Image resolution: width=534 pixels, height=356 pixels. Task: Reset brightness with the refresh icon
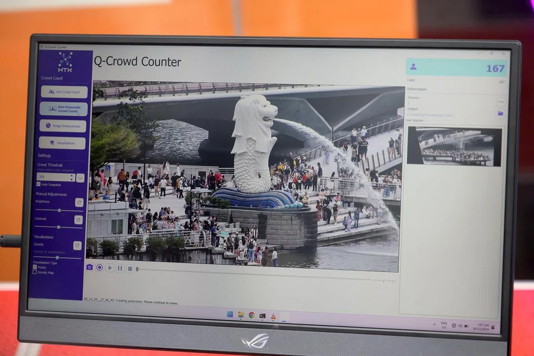[79, 202]
